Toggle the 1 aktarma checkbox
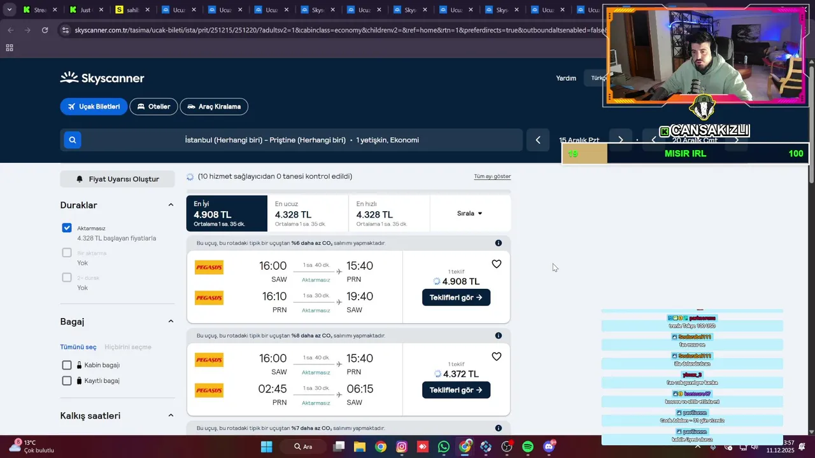 [x=67, y=253]
